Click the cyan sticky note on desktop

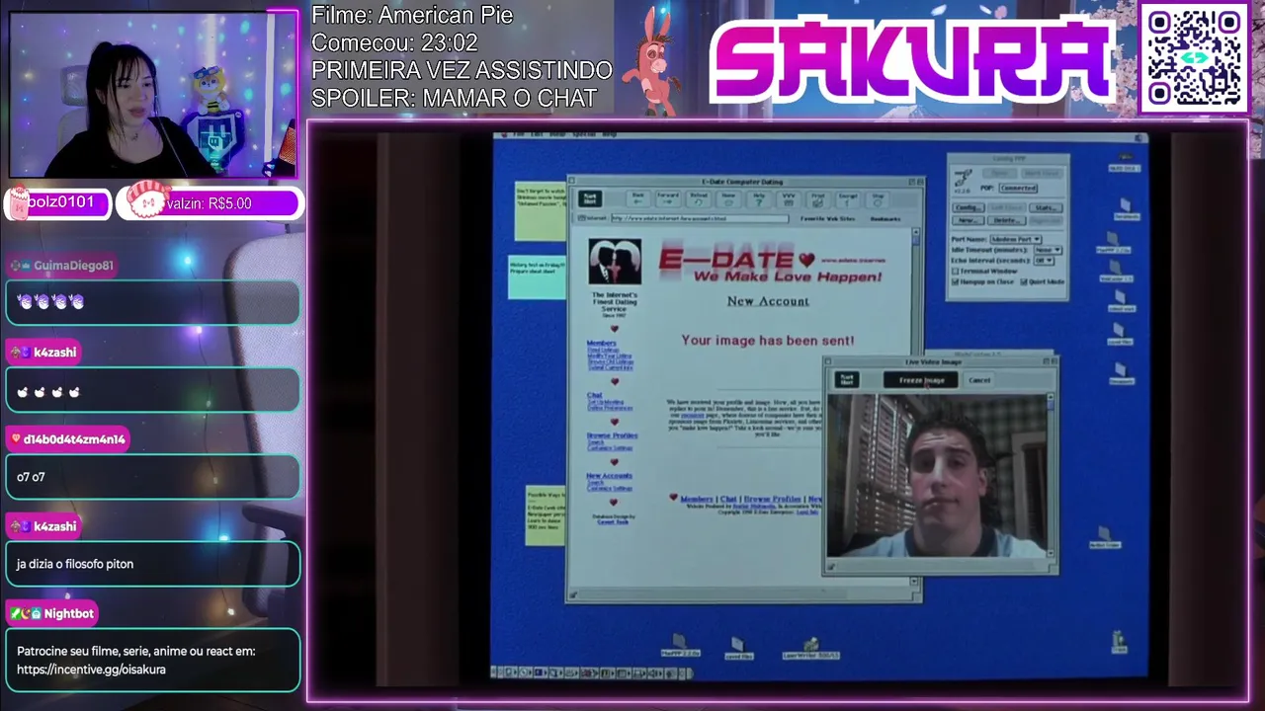[x=536, y=277]
